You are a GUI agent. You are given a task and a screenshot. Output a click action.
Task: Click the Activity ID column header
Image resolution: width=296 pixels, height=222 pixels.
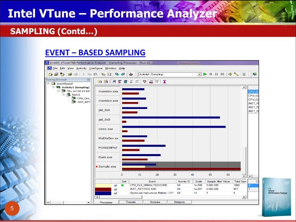184,181
